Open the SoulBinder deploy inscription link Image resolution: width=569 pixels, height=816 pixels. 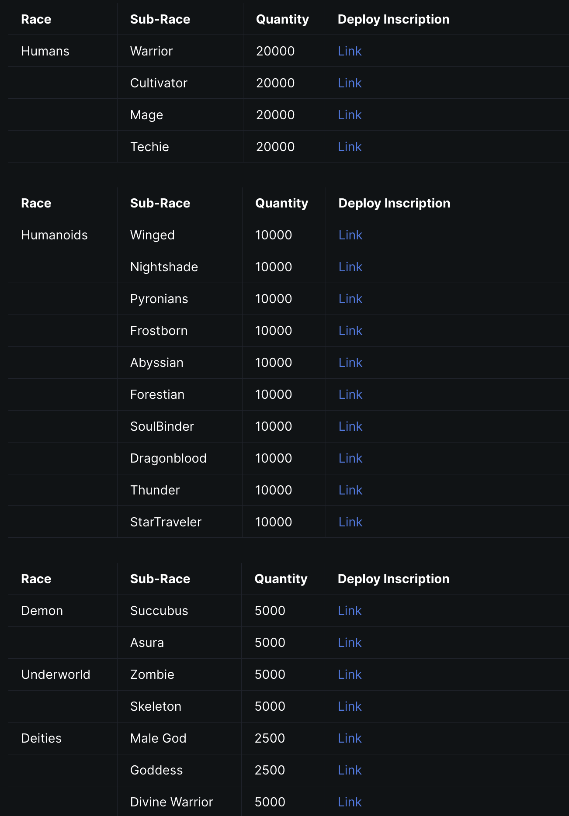point(350,426)
